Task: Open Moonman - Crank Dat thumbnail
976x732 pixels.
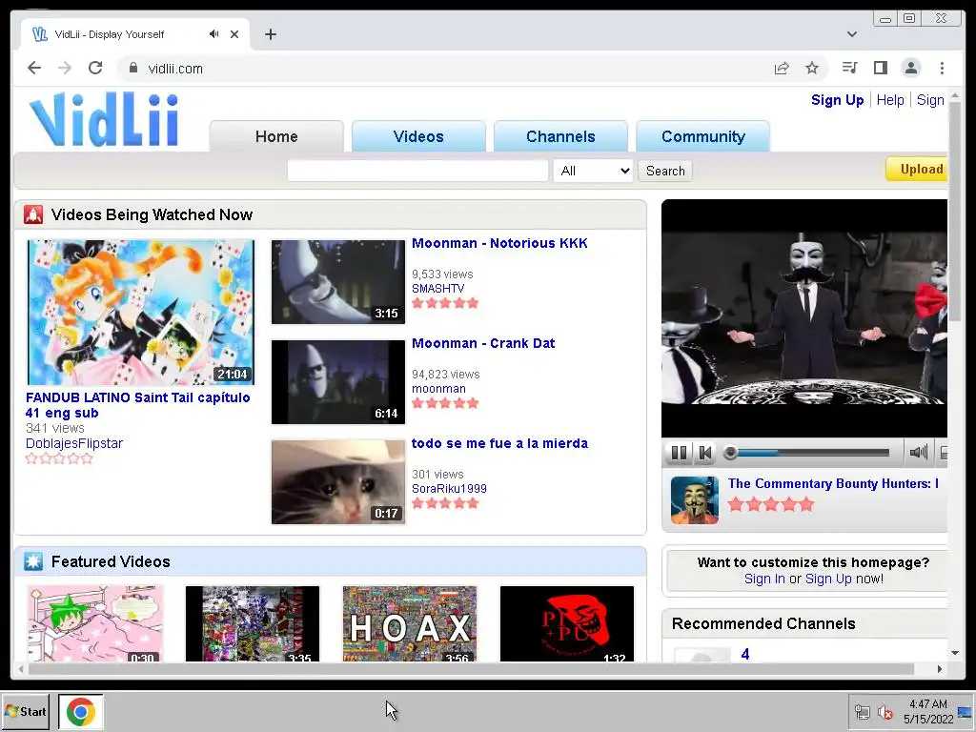Action: (x=338, y=382)
